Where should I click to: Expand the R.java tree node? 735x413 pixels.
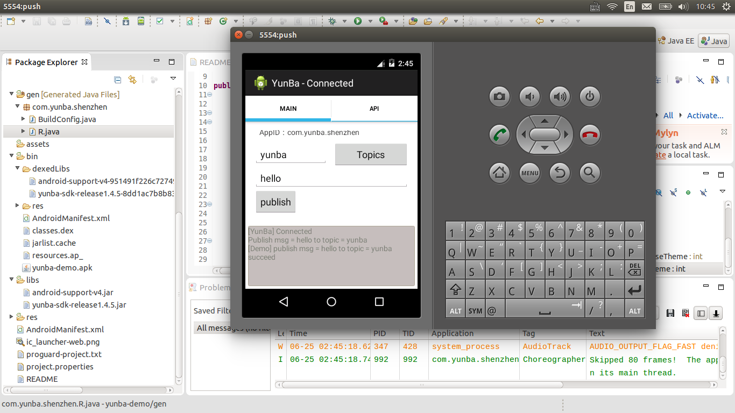pyautogui.click(x=23, y=131)
